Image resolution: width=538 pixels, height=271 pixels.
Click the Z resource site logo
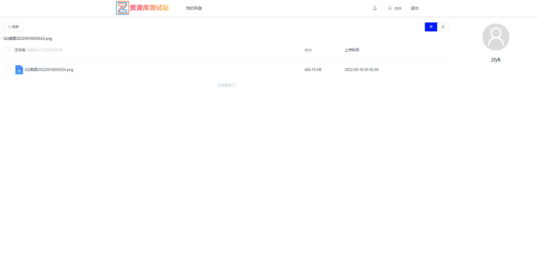tap(142, 8)
